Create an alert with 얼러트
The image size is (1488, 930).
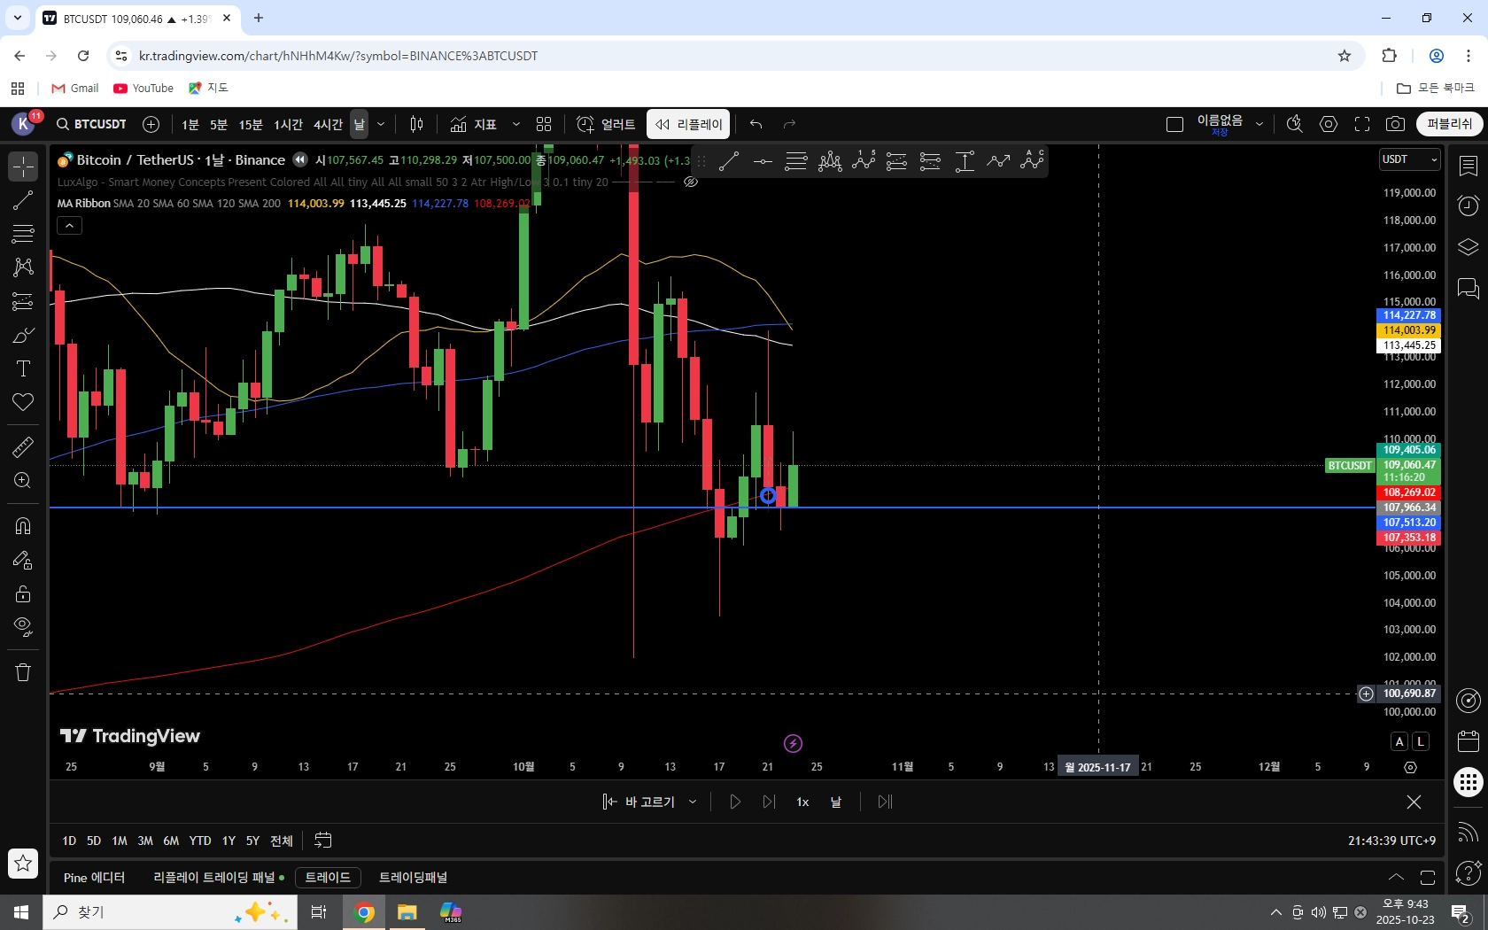tap(606, 125)
